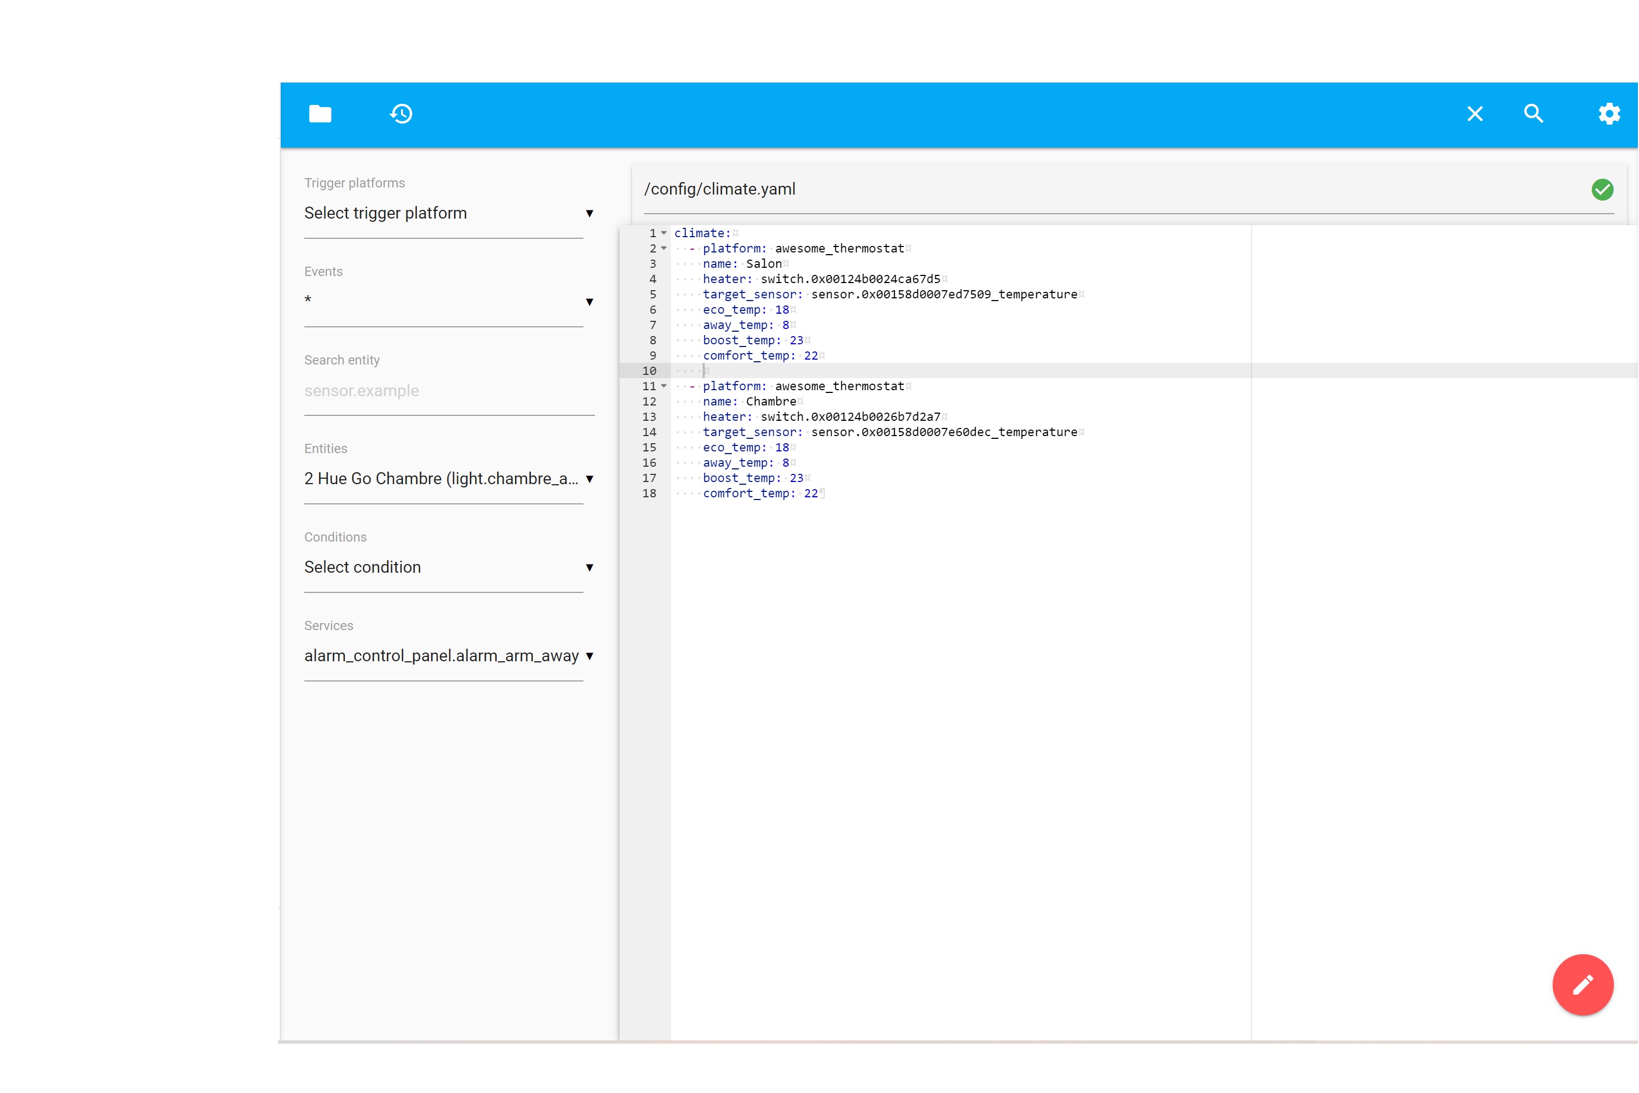Click line number 10 in the gutter
The width and height of the screenshot is (1639, 1093).
coord(649,371)
